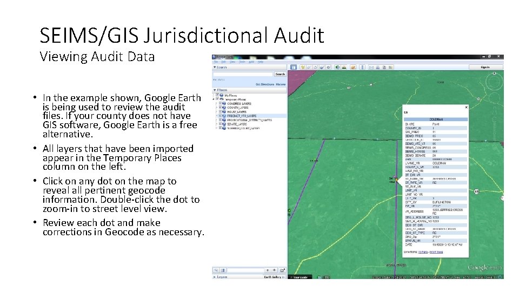Click the Add Polygon toolbar icon
Screen dimensions: 519x292
click(x=309, y=67)
